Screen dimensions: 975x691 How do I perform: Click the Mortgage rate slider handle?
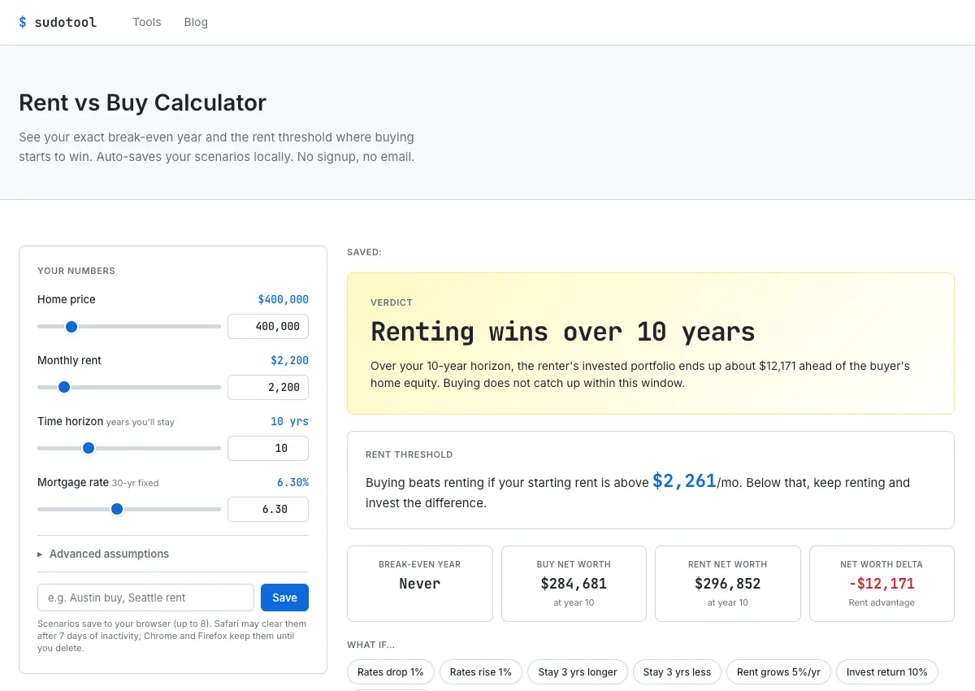(117, 509)
